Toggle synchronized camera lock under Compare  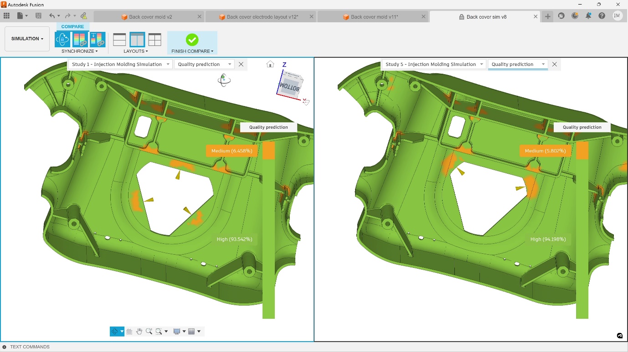click(62, 39)
